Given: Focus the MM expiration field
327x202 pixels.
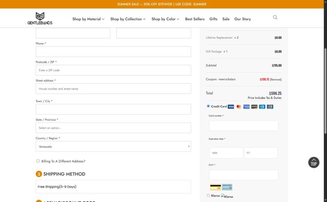Looking at the screenshot, I should point(226,153).
